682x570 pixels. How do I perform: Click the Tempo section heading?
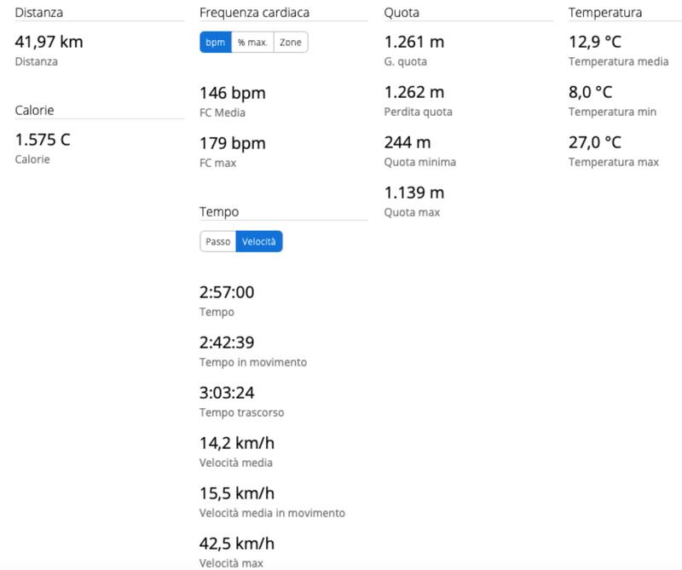click(x=219, y=212)
